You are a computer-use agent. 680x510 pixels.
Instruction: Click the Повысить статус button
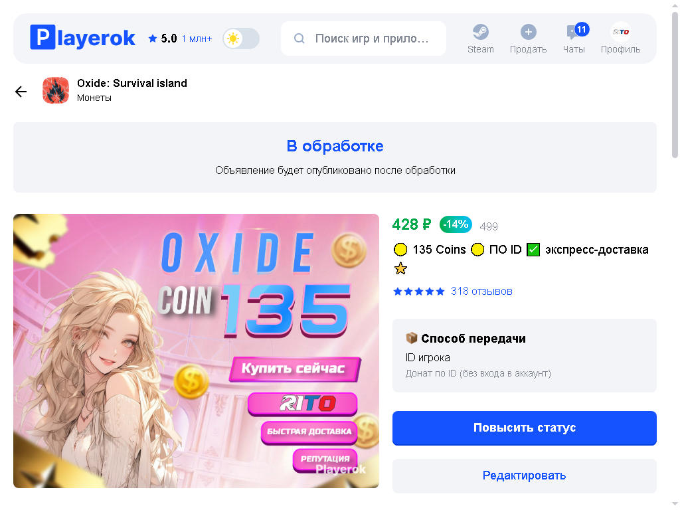(525, 428)
